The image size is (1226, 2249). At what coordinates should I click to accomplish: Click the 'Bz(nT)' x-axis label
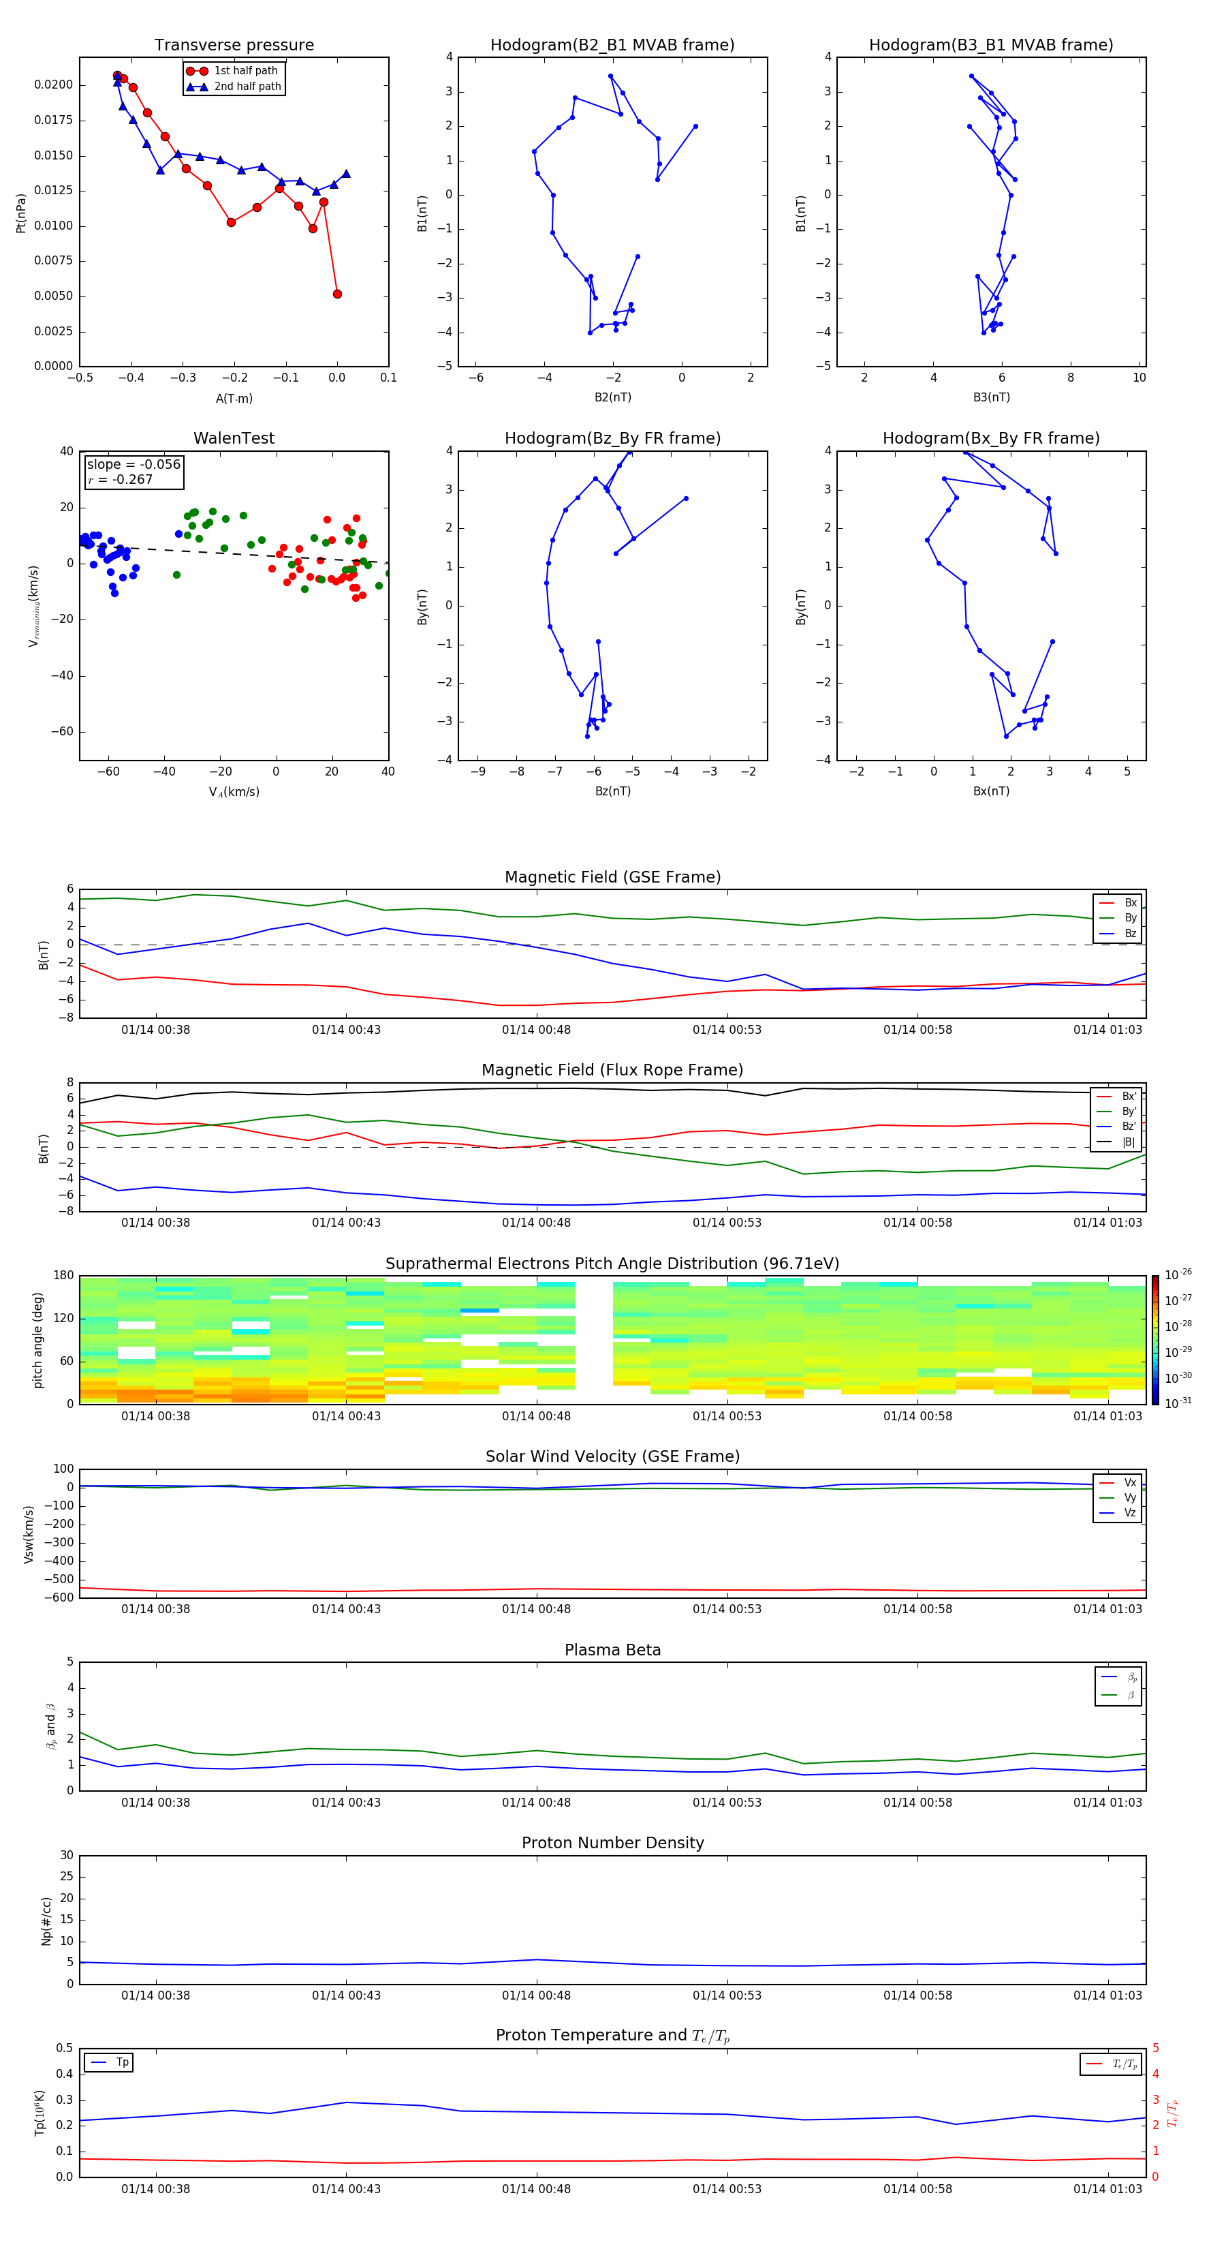(612, 791)
